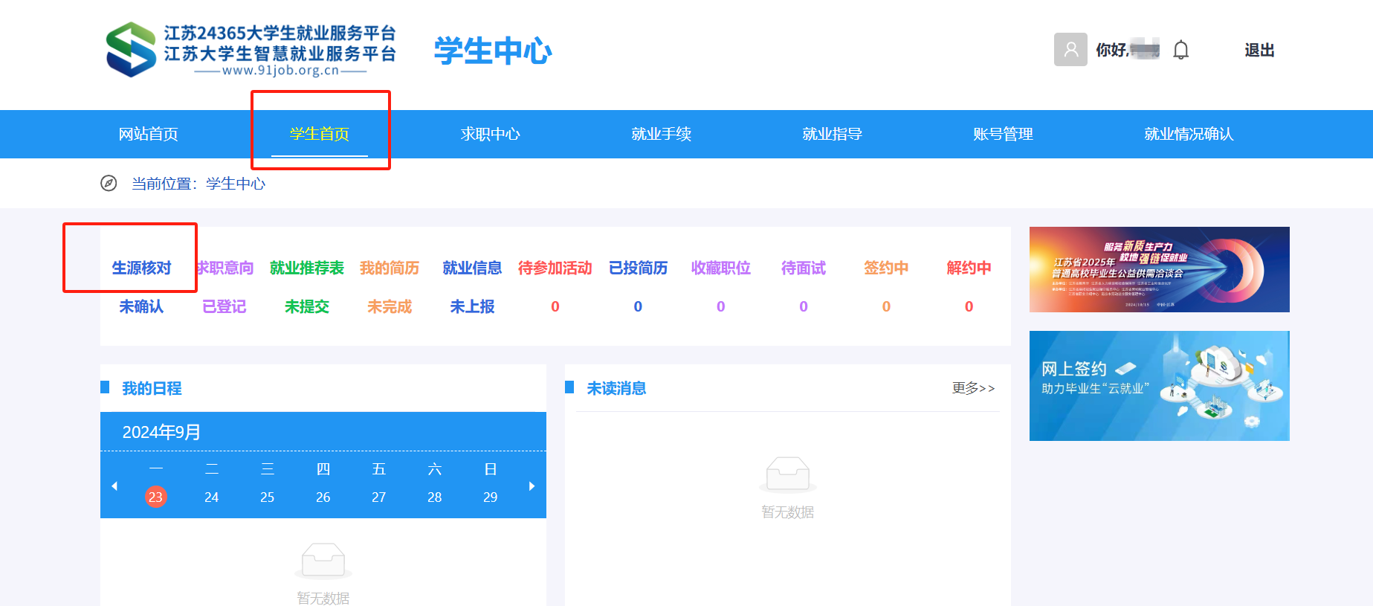Click the compass icon beside 当前位置
Screen dimensions: 1373x606
click(109, 183)
